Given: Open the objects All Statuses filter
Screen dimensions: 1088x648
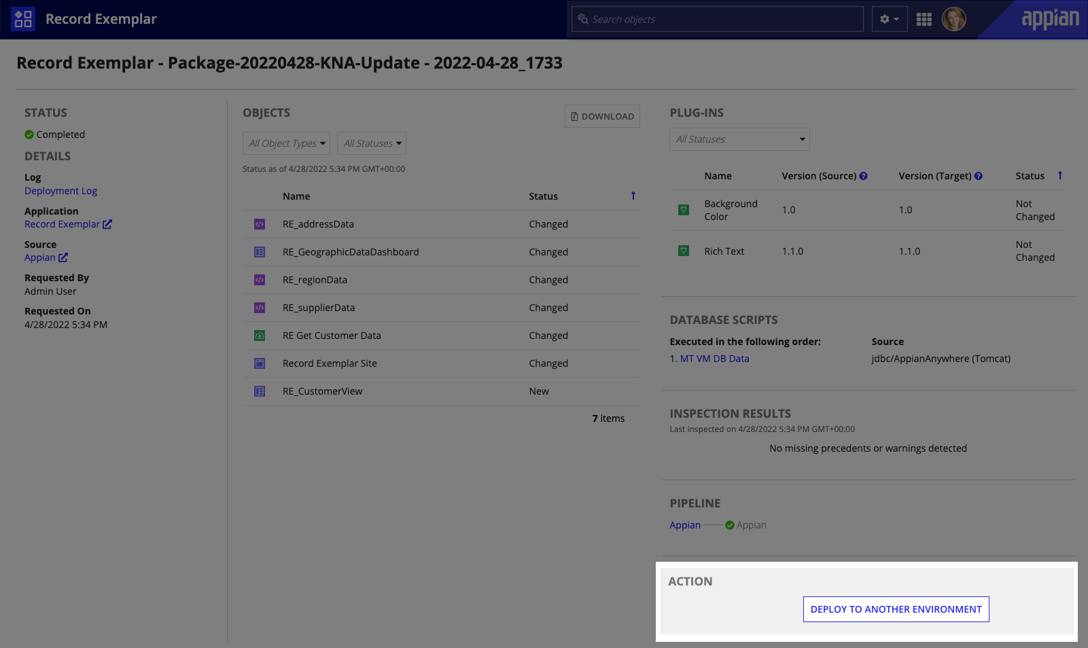Looking at the screenshot, I should coord(372,143).
